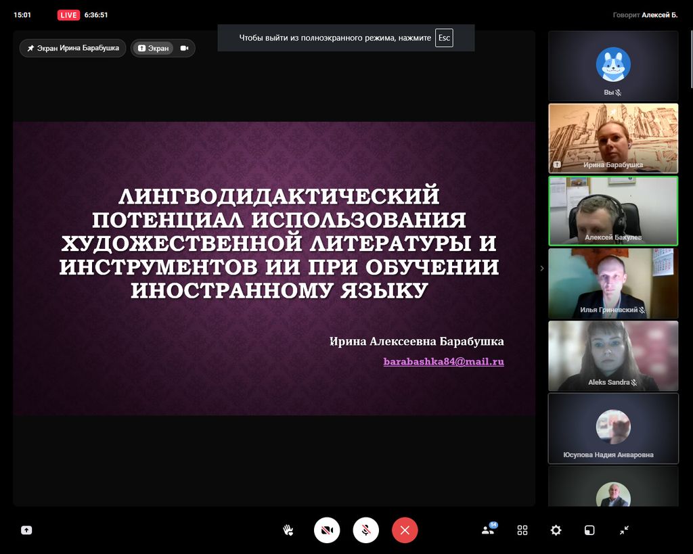Viewport: 693px width, 554px height.
Task: Collapse the participants sidebar with the chevron
Action: tap(541, 269)
